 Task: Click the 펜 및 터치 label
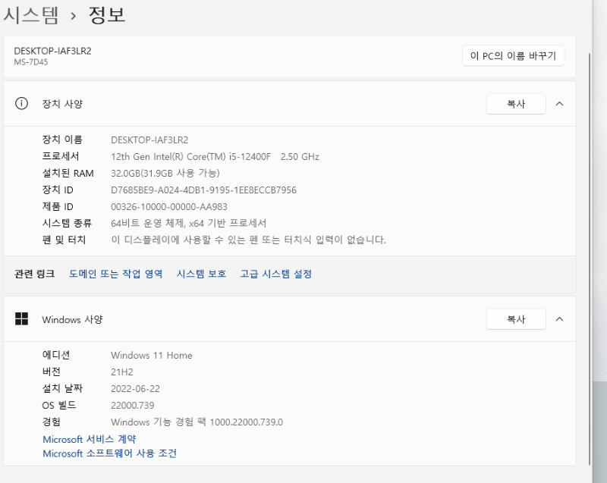(x=64, y=240)
